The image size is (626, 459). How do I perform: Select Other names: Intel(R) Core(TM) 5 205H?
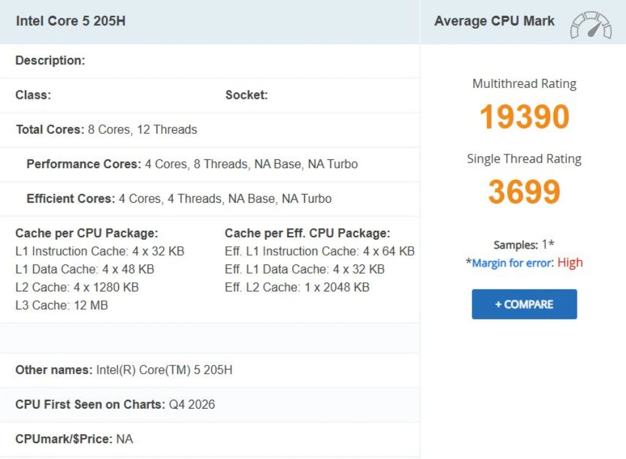124,370
